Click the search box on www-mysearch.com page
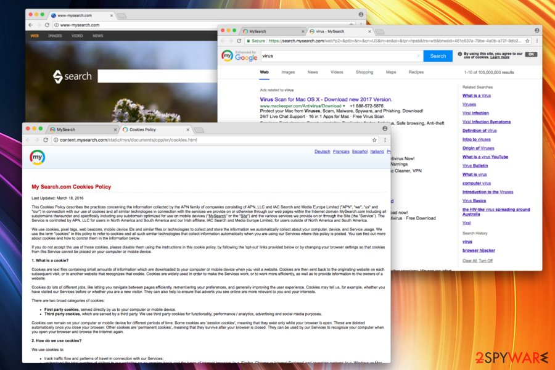Viewport: 555px width, 370px height. pos(157,76)
